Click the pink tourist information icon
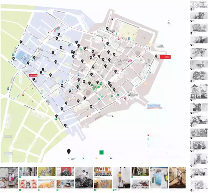This screenshot has width=208, height=193. 130,61
